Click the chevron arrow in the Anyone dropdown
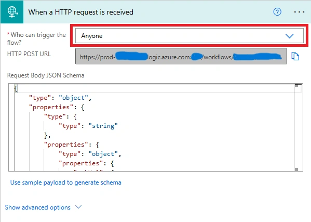The width and height of the screenshot is (311, 222). 289,36
